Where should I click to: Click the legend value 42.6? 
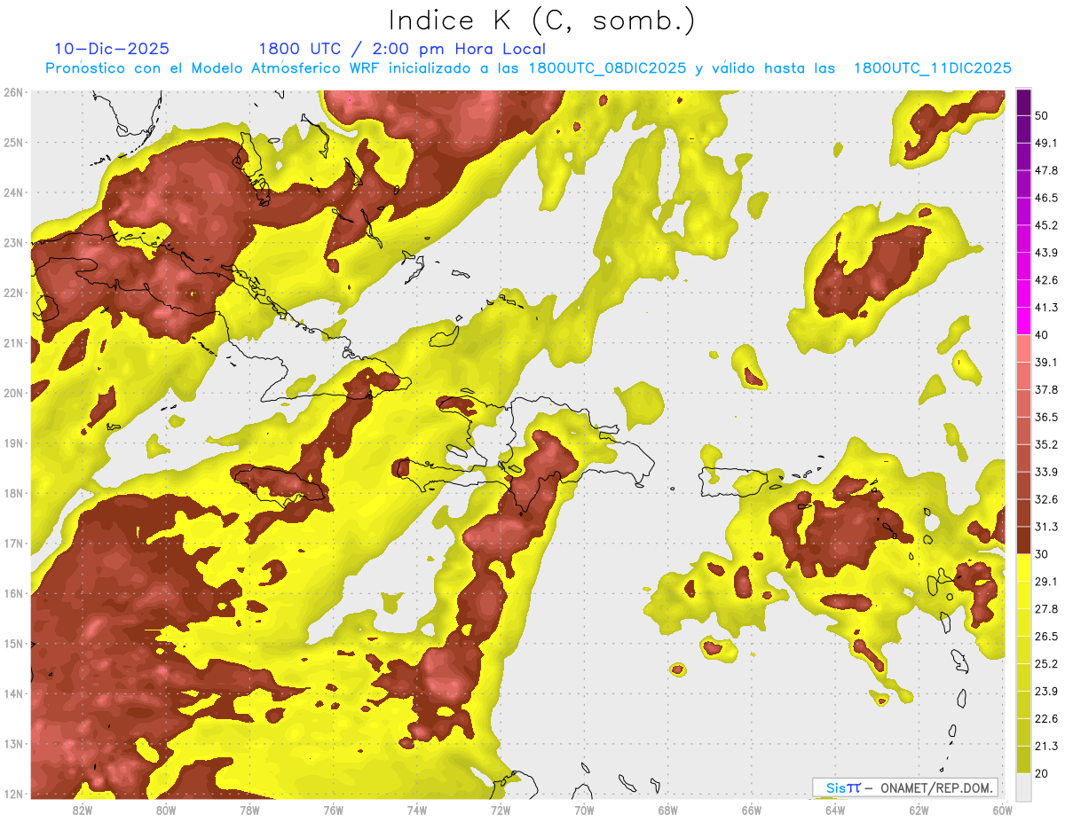pos(1045,281)
